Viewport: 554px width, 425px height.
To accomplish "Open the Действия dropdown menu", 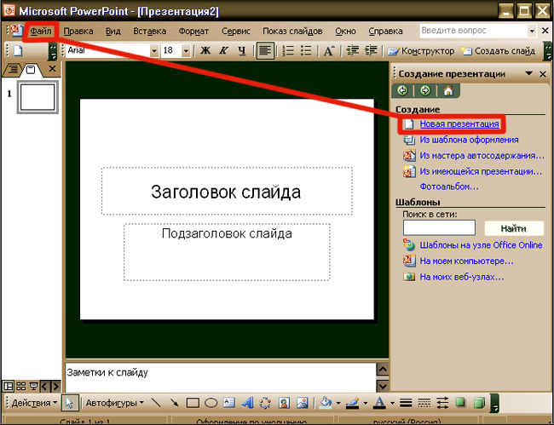I will pos(34,403).
